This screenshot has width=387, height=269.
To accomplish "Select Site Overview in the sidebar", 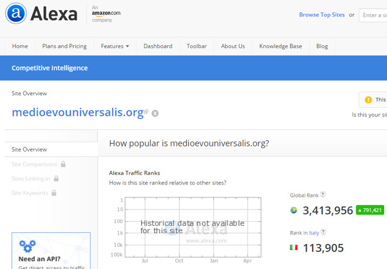I will coord(51,149).
